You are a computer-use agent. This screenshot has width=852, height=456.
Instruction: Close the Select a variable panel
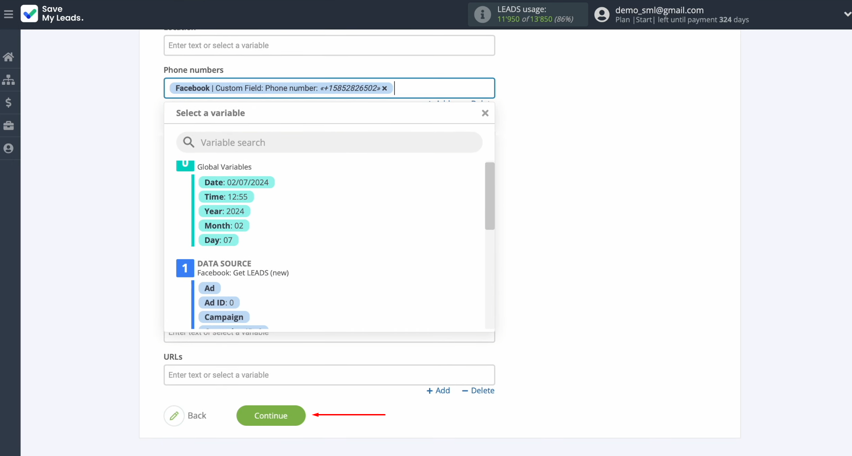coord(485,113)
